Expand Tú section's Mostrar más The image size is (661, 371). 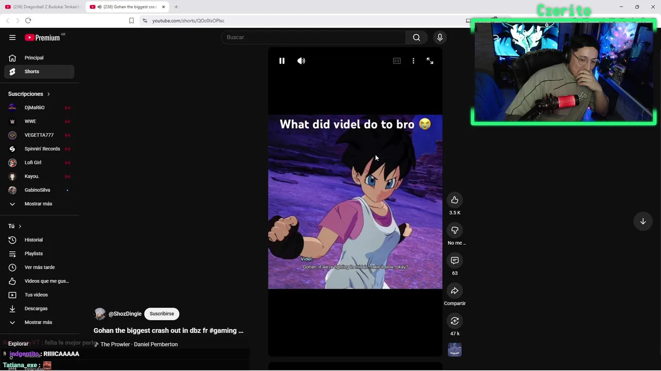point(39,323)
